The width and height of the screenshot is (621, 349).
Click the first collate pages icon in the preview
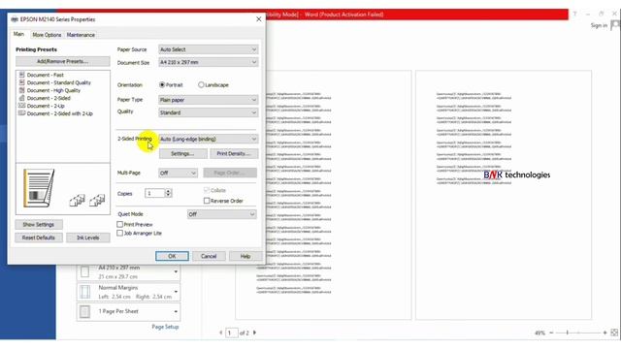(78, 201)
